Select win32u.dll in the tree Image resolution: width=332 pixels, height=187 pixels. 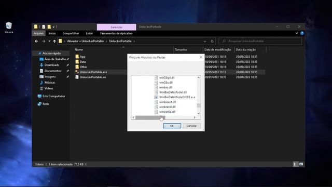tap(166, 83)
